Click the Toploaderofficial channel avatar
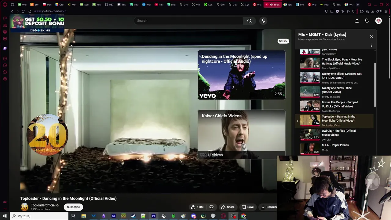The image size is (391, 220). pos(24,207)
